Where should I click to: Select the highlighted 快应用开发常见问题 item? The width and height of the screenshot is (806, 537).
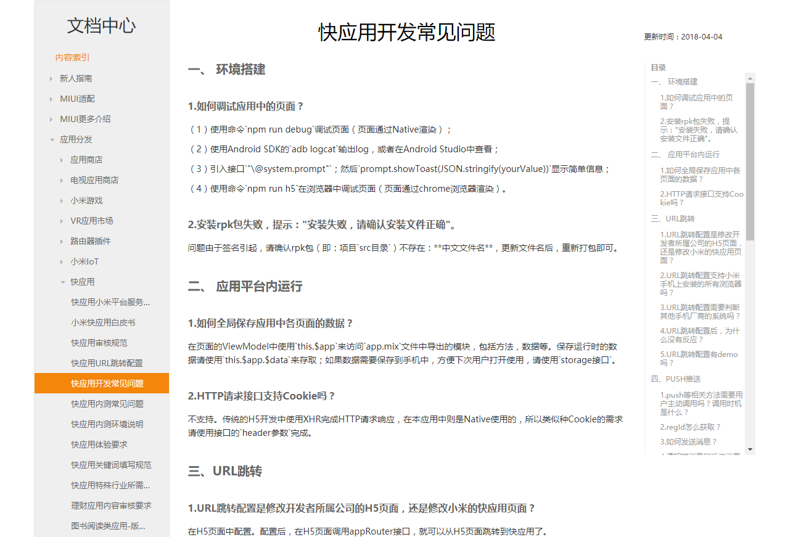coord(102,383)
